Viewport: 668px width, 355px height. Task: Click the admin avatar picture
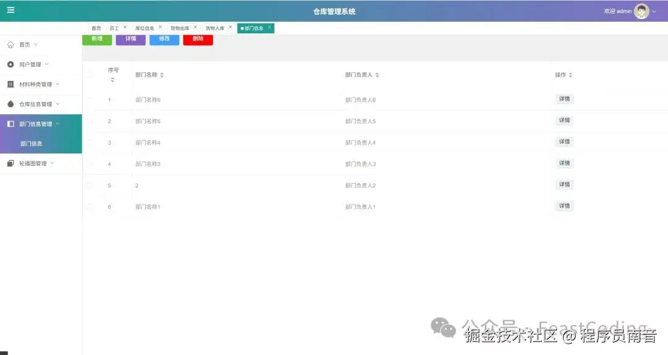click(x=641, y=11)
